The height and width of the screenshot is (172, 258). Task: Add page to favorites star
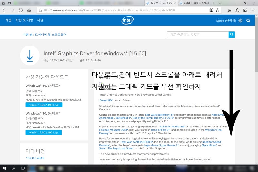(217, 10)
